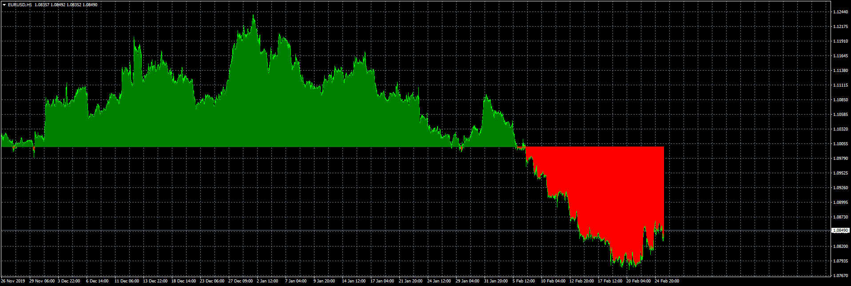Click the 27 Dec 09:00 time label
This screenshot has width=851, height=286.
241,281
